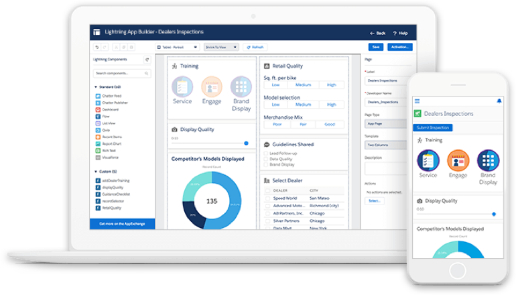Check the AB Partners, Inc. dealer row
Viewport: 516px width, 295px height.
[267, 213]
